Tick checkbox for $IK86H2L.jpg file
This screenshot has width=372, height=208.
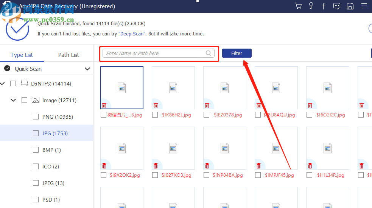point(155,115)
